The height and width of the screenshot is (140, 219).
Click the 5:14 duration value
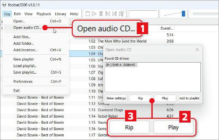click(170, 35)
